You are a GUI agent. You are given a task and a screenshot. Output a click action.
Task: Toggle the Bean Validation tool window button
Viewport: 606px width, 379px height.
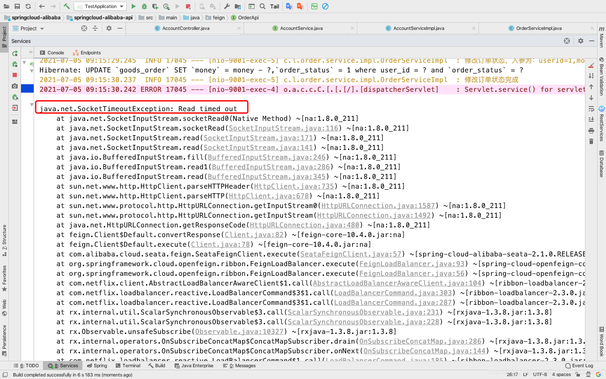(602, 76)
